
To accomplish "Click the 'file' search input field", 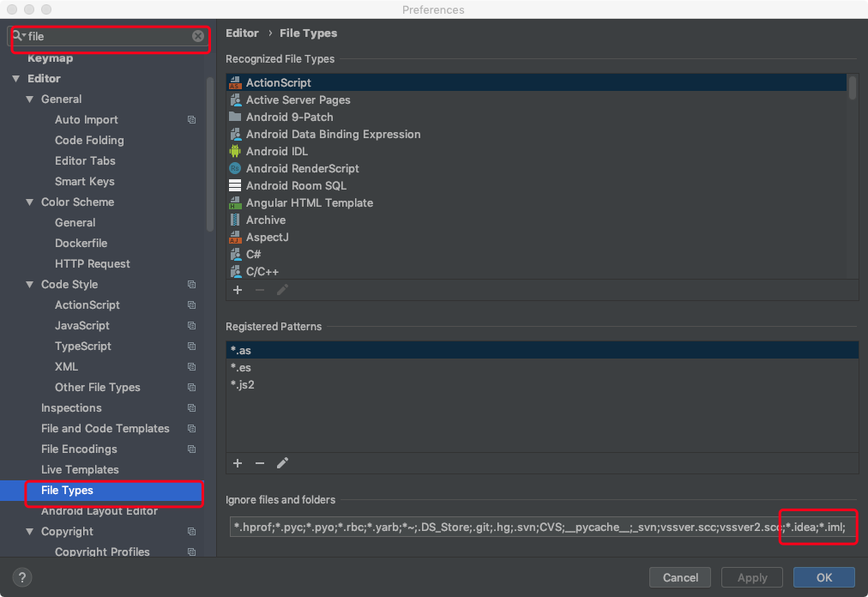I will click(109, 36).
